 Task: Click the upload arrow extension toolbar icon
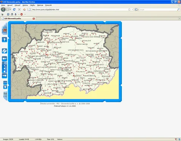point(12,14)
